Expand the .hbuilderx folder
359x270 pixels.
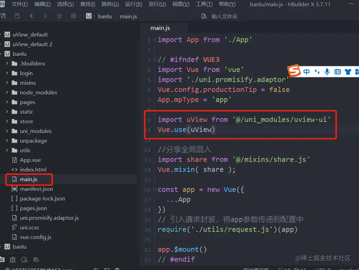coord(7,63)
